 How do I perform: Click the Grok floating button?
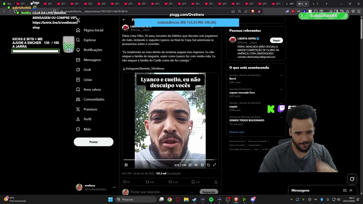(352, 179)
